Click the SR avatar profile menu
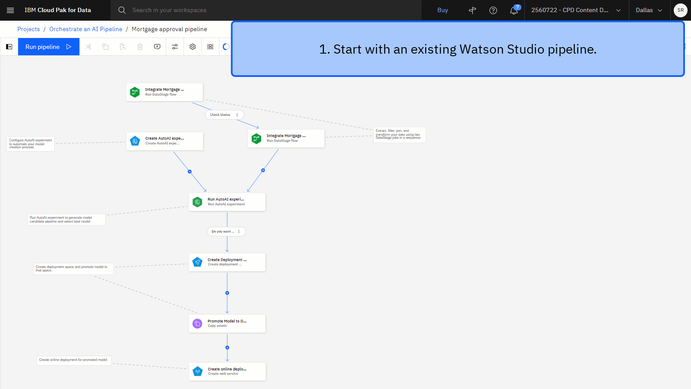The width and height of the screenshot is (691, 389). coord(680,10)
